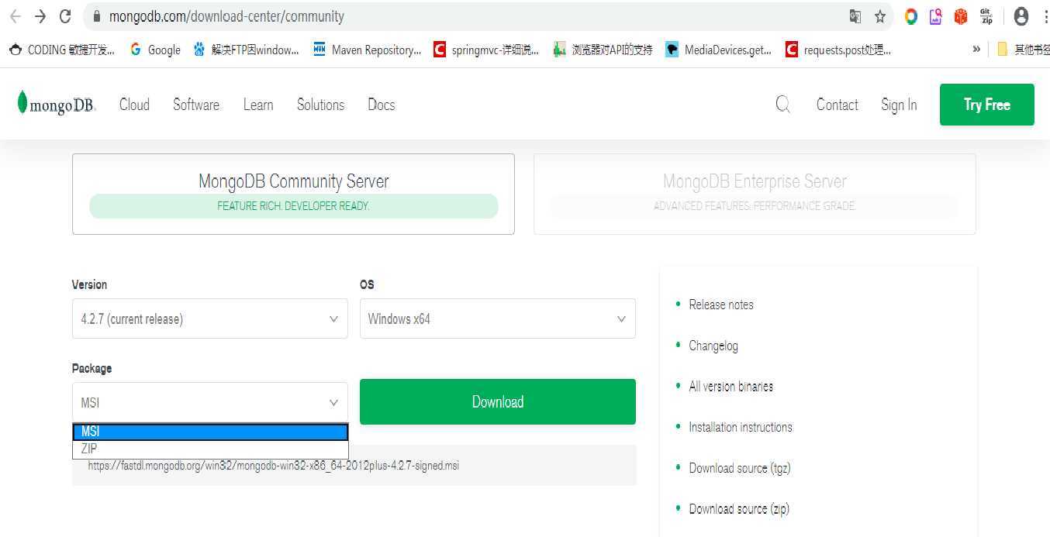This screenshot has height=537, width=1050.
Task: Open the Google bookmark
Action: tap(155, 50)
